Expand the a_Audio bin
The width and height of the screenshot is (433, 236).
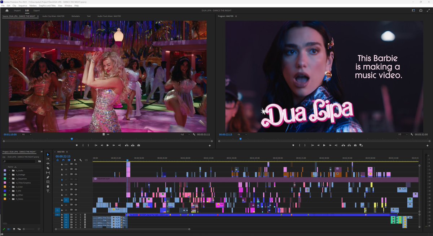click(x=9, y=171)
